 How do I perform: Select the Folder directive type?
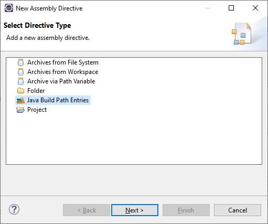[x=36, y=91]
